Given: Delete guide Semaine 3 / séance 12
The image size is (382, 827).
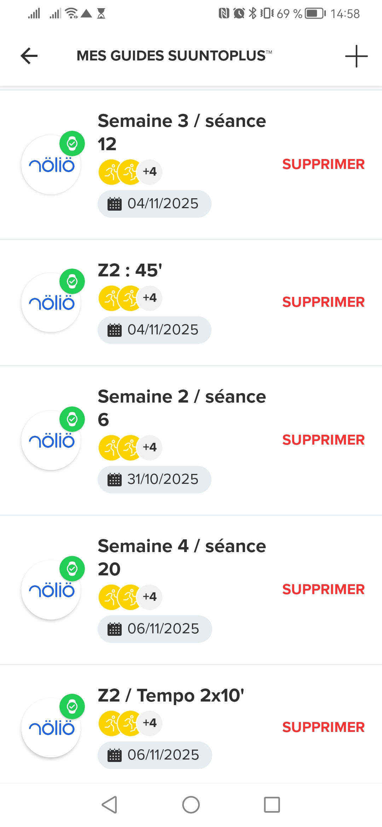Looking at the screenshot, I should [x=323, y=164].
